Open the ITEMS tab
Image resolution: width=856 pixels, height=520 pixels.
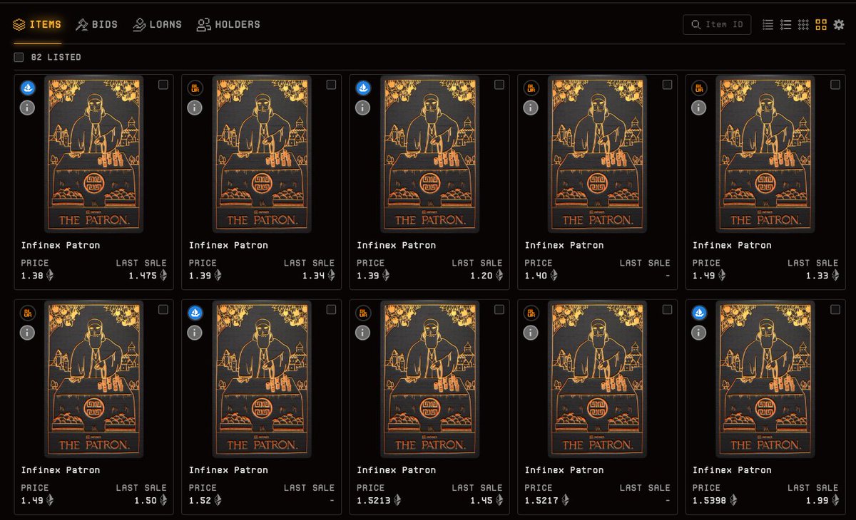click(x=37, y=25)
